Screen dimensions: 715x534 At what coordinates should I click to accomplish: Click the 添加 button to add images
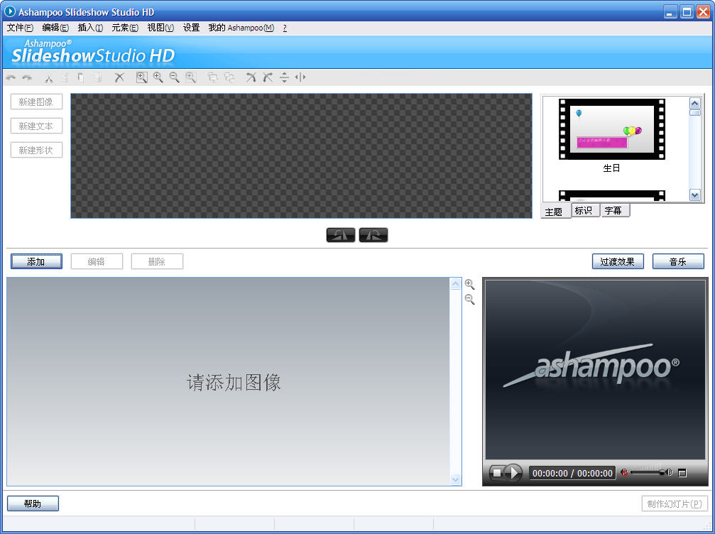[36, 261]
